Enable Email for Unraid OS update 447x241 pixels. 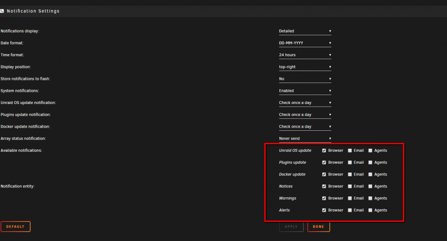point(350,150)
